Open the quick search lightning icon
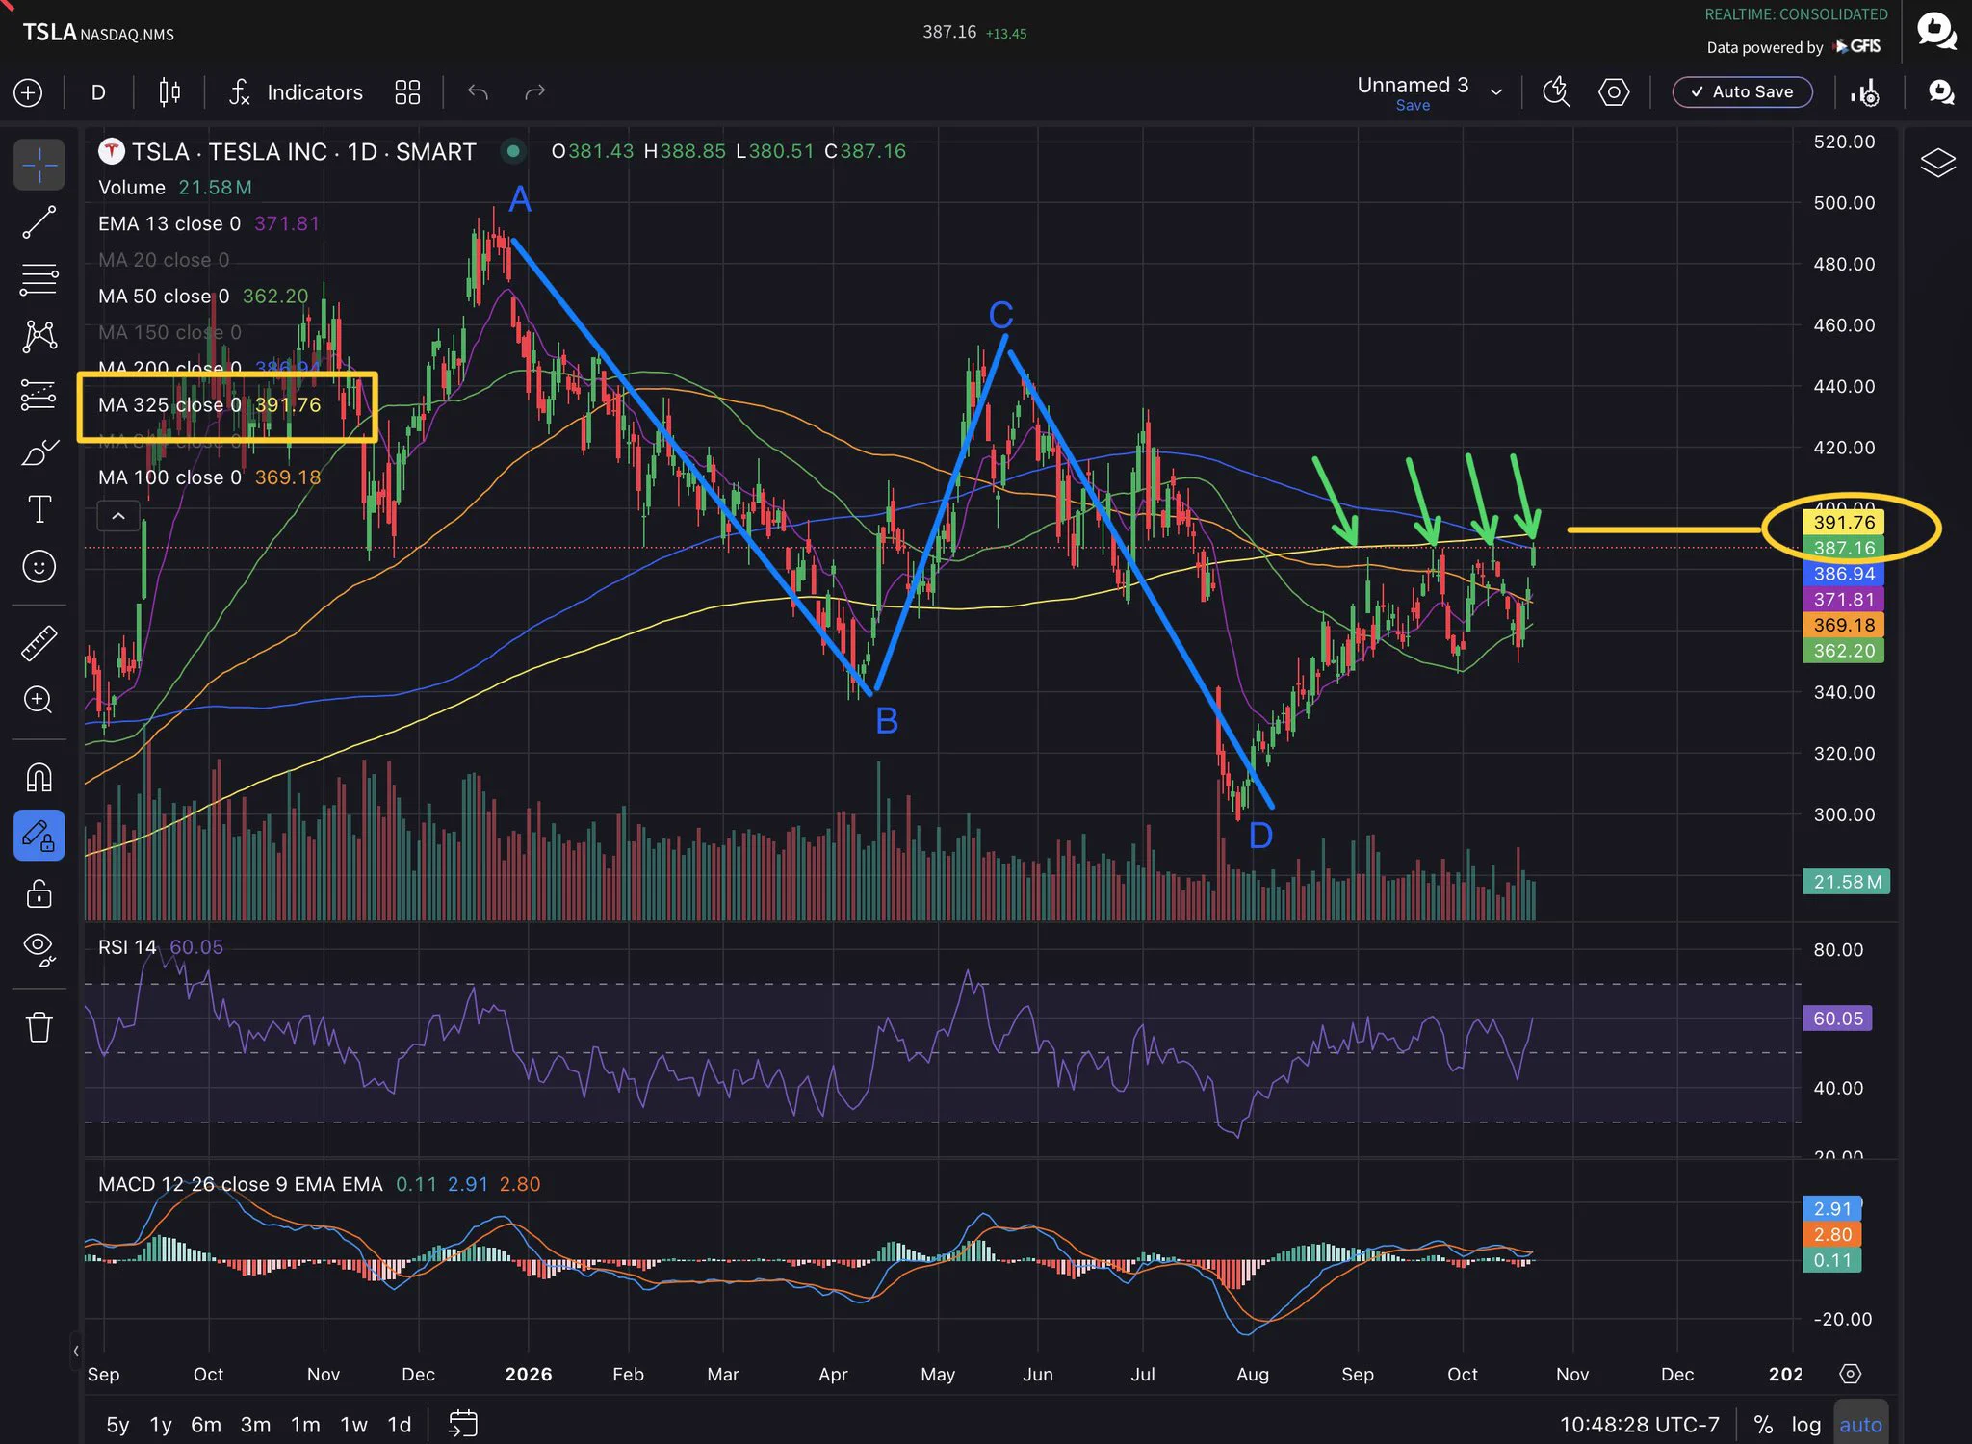The width and height of the screenshot is (1972, 1444). (1557, 92)
